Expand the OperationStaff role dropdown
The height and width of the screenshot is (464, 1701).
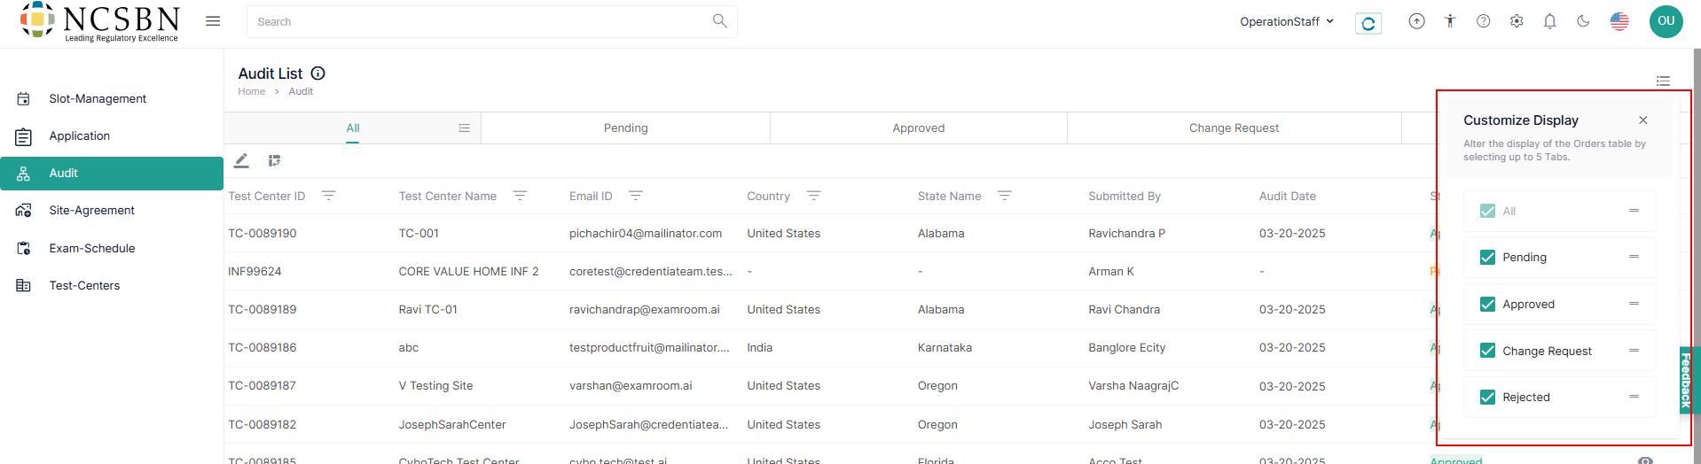click(x=1286, y=21)
